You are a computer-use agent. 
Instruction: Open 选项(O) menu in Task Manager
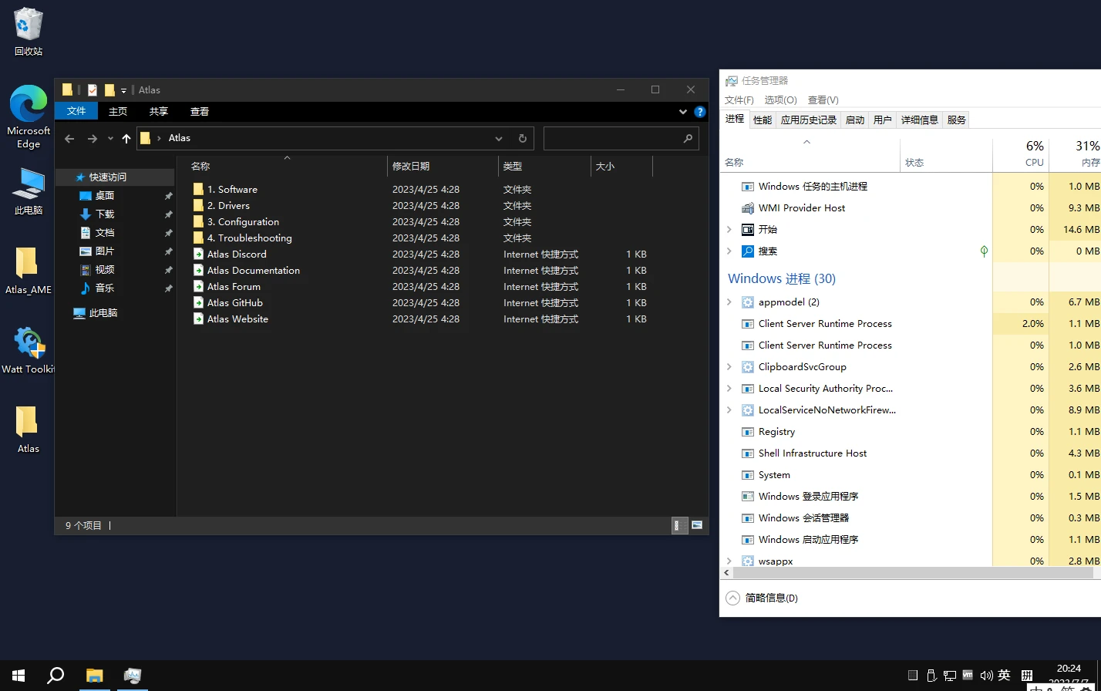(x=780, y=100)
